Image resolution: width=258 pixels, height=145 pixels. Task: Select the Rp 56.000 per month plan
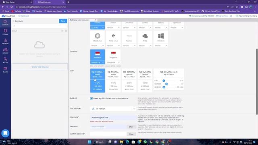coord(113,81)
